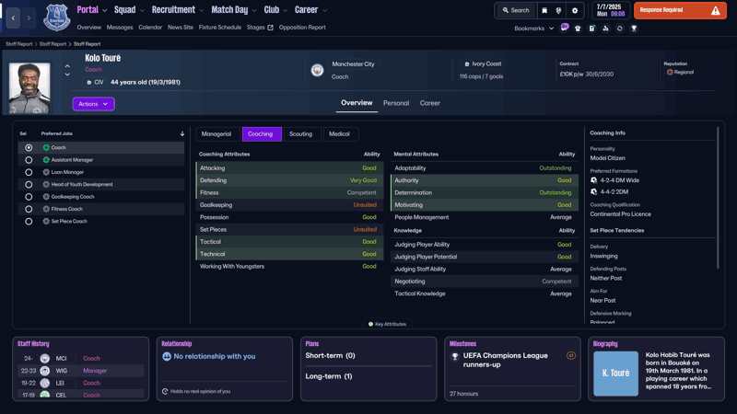Go forward with the right arrow button

pyautogui.click(x=29, y=17)
